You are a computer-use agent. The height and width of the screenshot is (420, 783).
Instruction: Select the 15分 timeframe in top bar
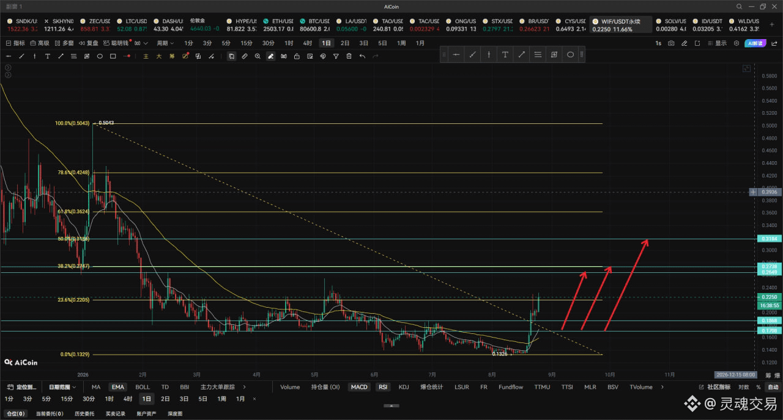click(x=247, y=43)
